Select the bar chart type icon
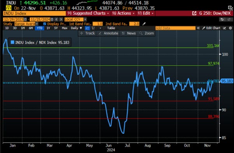The image size is (234, 153). tap(93, 28)
